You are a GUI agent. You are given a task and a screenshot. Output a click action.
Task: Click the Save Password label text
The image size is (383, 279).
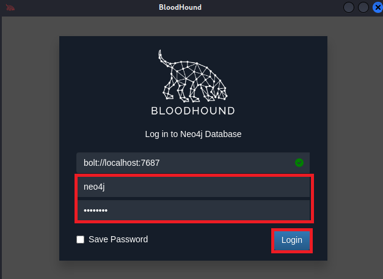(118, 240)
